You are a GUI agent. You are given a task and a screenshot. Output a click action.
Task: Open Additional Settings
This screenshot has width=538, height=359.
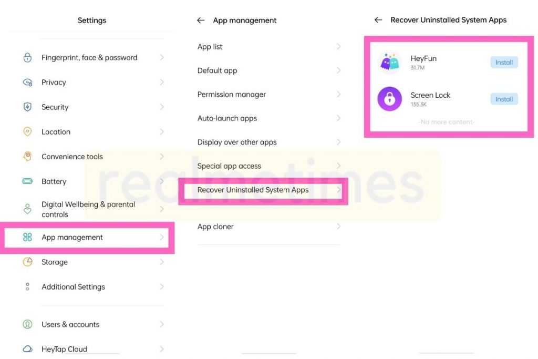(73, 286)
